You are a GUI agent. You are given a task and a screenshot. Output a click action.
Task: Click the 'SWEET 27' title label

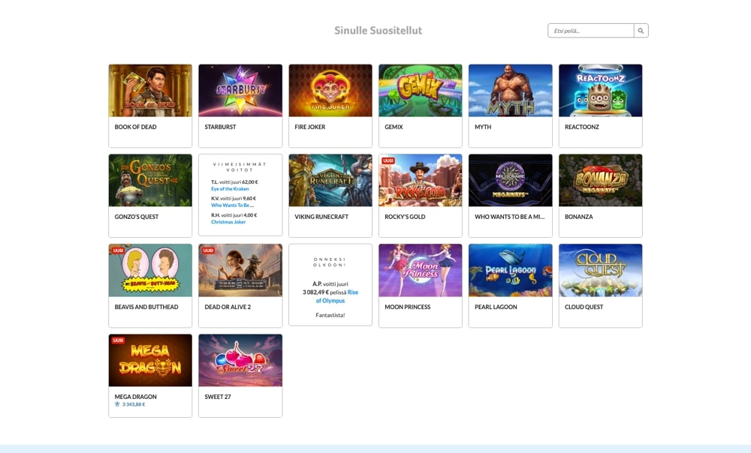pos(218,397)
